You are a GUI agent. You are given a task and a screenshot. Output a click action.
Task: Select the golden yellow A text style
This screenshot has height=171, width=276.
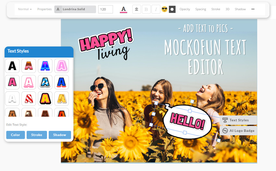[x=61, y=99]
